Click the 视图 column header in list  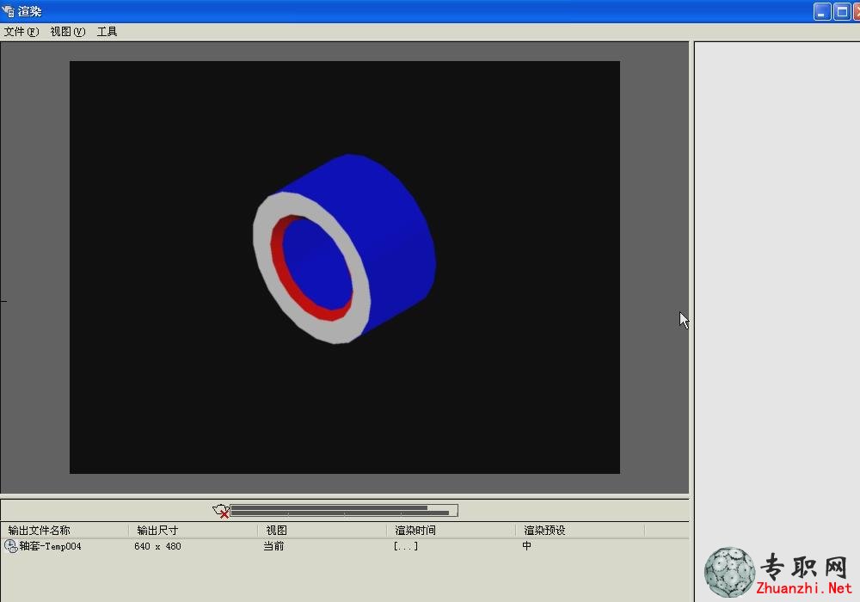click(x=322, y=530)
